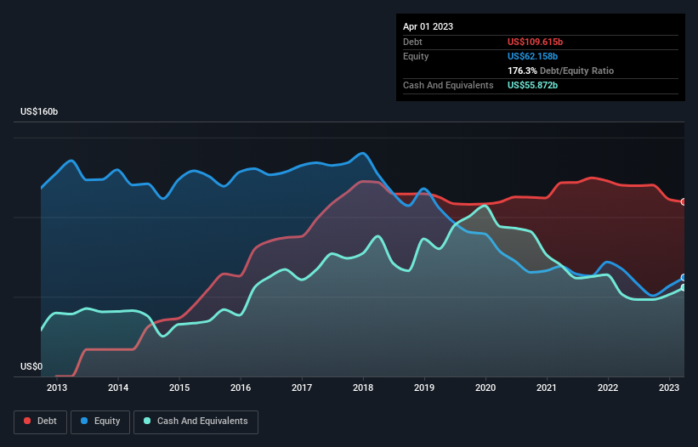Image resolution: width=698 pixels, height=447 pixels.
Task: Select the 2023 x-axis label
Action: point(669,388)
